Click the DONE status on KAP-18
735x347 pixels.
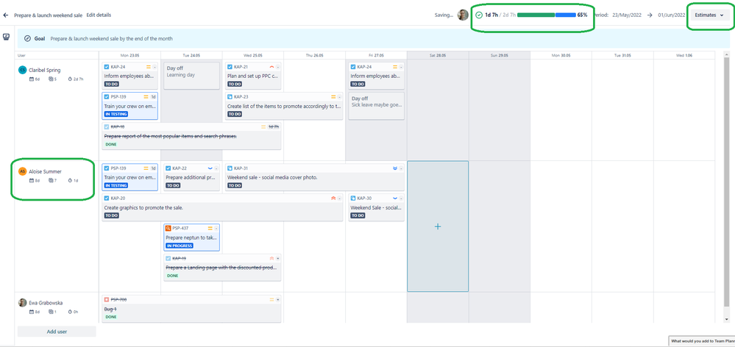pyautogui.click(x=110, y=144)
